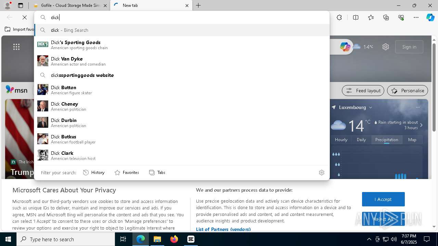
Task: Open the Feed layout options
Action: [x=363, y=91]
